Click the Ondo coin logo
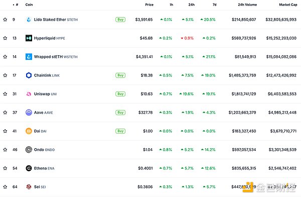The image size is (301, 198). tap(29, 150)
